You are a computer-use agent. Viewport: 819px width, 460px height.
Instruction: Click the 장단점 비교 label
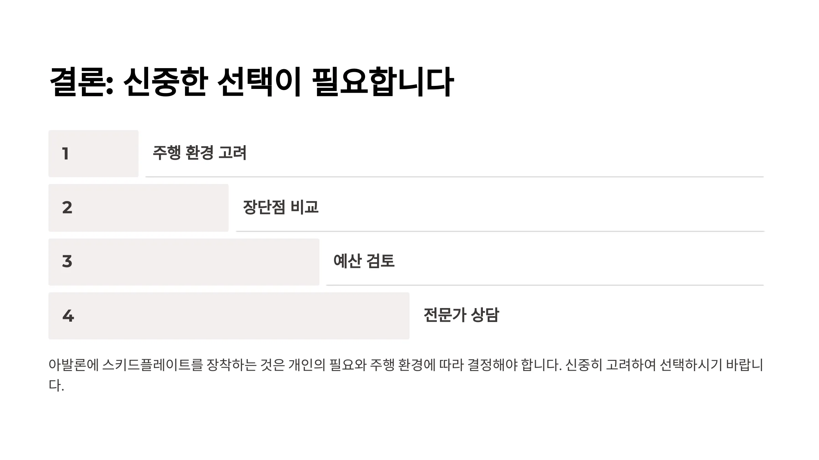click(x=281, y=207)
